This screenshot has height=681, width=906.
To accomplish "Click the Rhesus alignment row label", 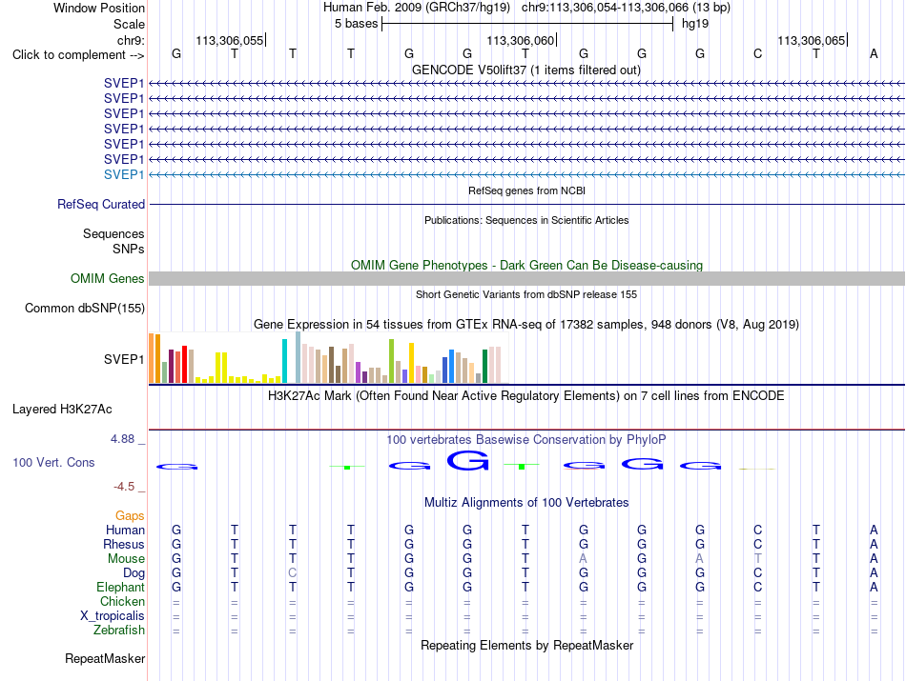I will 124,544.
